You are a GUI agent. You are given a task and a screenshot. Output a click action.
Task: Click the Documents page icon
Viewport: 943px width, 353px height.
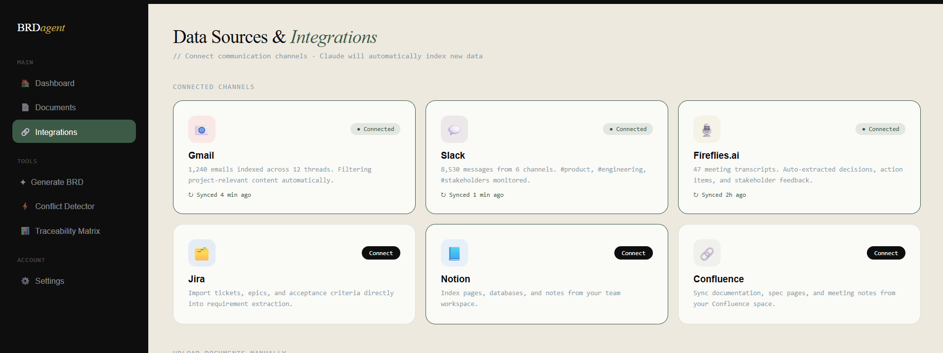click(x=25, y=107)
